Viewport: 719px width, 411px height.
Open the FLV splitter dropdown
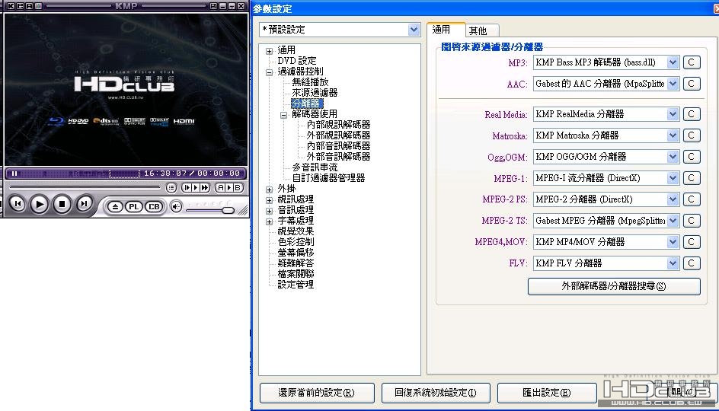click(673, 263)
